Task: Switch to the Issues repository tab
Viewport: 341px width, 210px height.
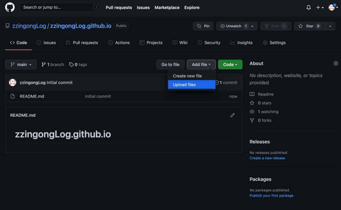Action: pos(46,43)
